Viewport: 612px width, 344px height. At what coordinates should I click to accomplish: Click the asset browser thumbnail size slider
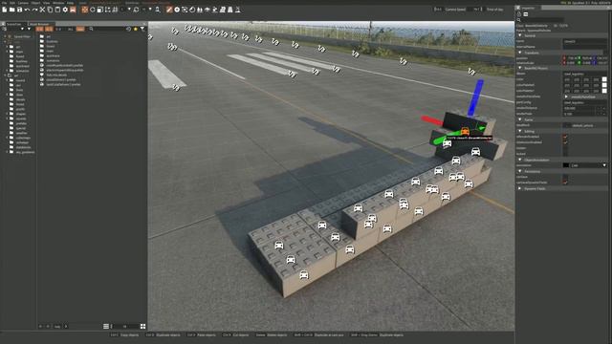pyautogui.click(x=125, y=326)
